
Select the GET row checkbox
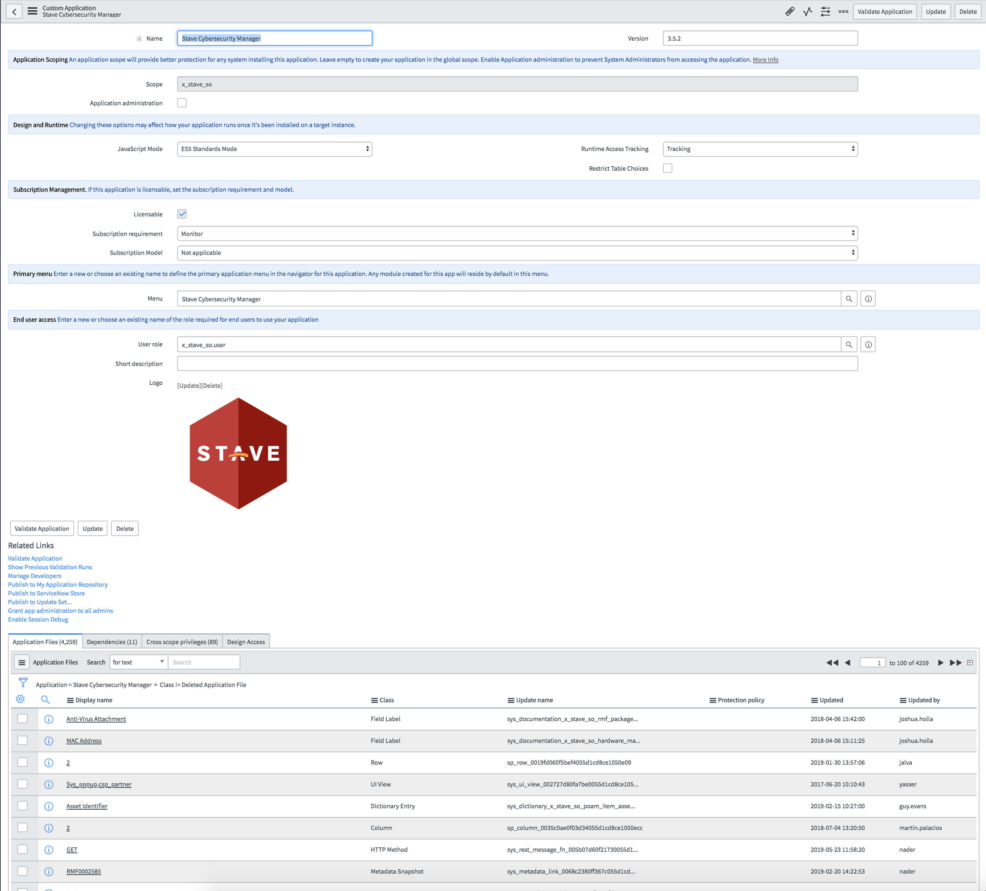tap(23, 850)
